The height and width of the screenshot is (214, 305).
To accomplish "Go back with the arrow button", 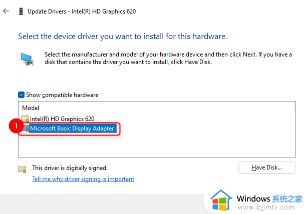I will pyautogui.click(x=6, y=11).
